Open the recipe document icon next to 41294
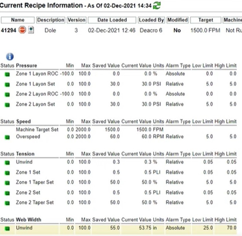 (31, 30)
